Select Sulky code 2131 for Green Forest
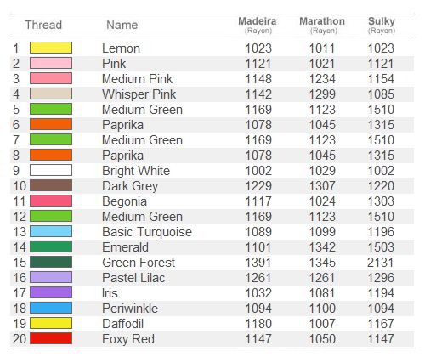The image size is (425, 357). coord(381,263)
